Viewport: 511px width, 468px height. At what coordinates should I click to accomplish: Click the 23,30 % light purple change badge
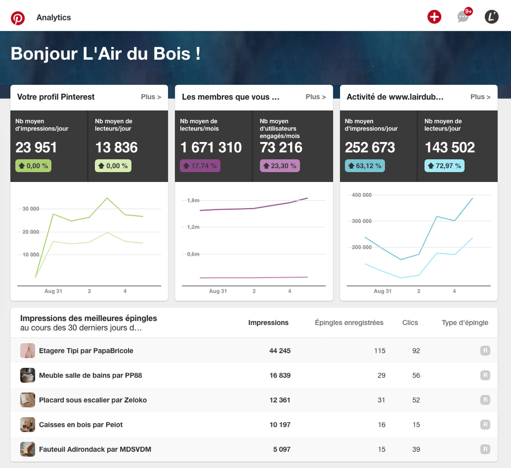coord(279,165)
